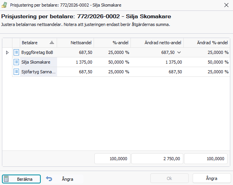233x185 pixels.
Task: Click the Ändrad %-andel total 100,0000 field
Action: point(206,159)
